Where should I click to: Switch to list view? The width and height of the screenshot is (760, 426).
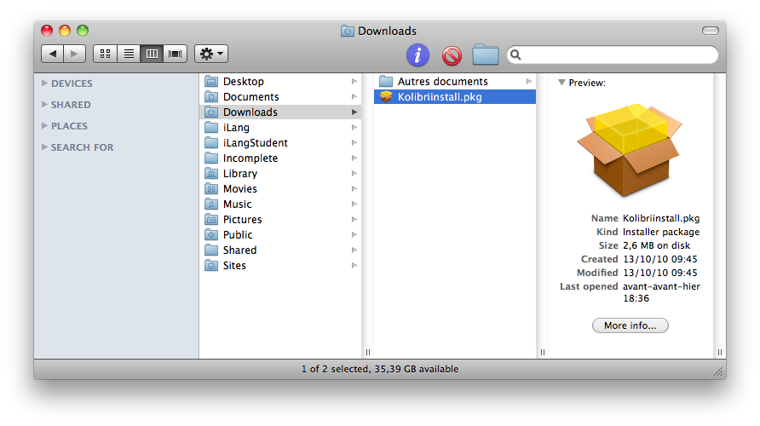pos(129,54)
